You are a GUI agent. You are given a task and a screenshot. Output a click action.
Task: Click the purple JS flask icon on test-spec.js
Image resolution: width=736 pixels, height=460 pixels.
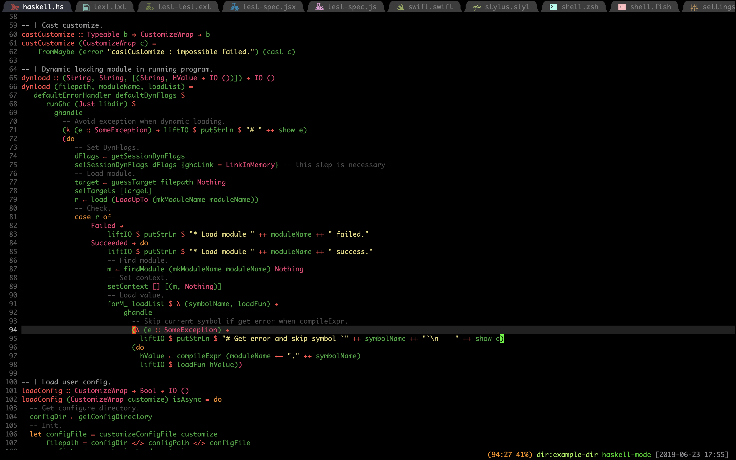point(319,7)
